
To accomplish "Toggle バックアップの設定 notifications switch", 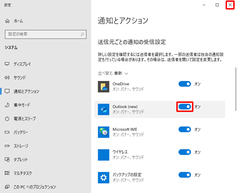I will [x=185, y=175].
